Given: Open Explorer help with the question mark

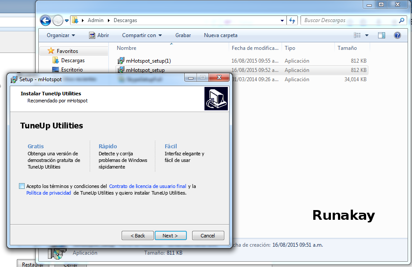Looking at the screenshot, I should (x=397, y=35).
